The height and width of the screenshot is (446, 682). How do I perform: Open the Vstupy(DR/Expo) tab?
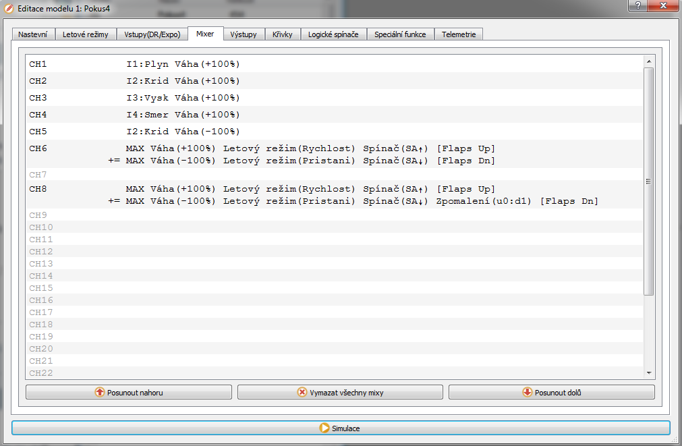152,34
